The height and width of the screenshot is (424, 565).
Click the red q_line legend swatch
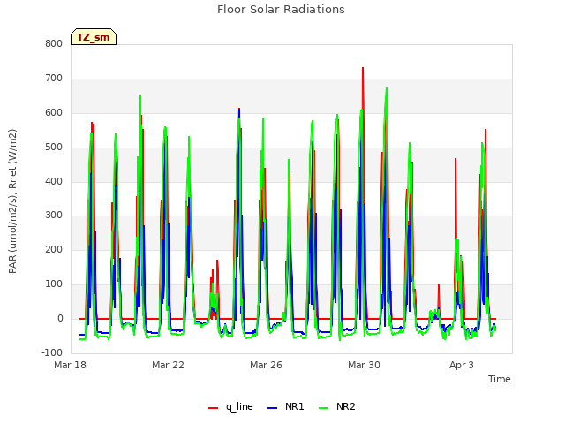(213, 408)
